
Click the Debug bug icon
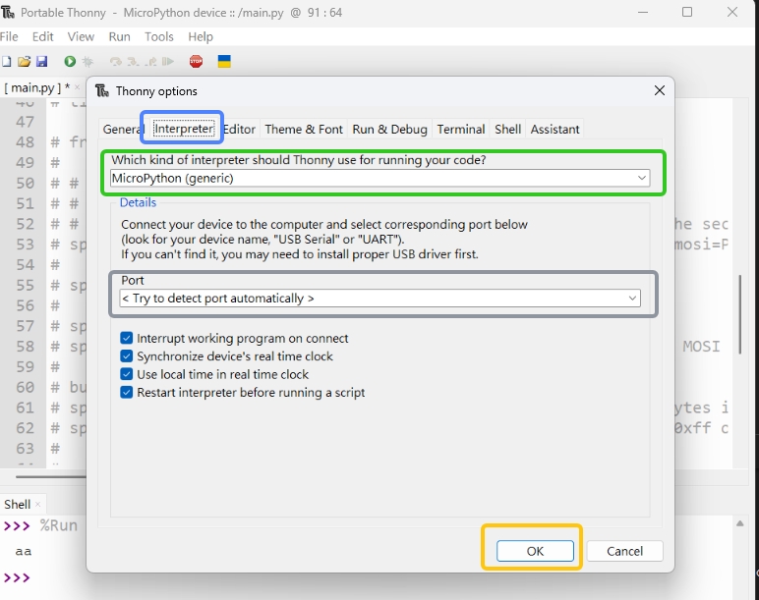click(88, 62)
